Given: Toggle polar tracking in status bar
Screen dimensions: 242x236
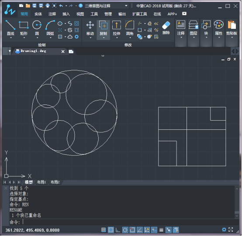Looking at the screenshot, I should 125,230.
